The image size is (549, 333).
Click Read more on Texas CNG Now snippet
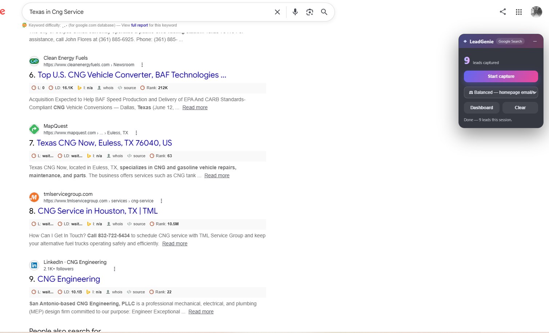[x=217, y=175]
